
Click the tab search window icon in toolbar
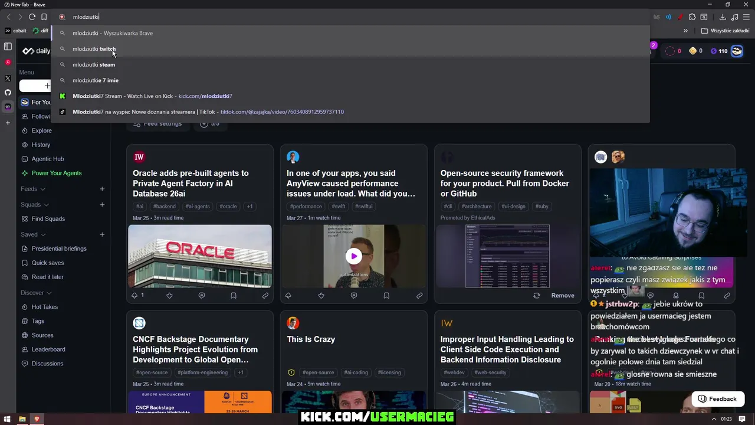(704, 17)
